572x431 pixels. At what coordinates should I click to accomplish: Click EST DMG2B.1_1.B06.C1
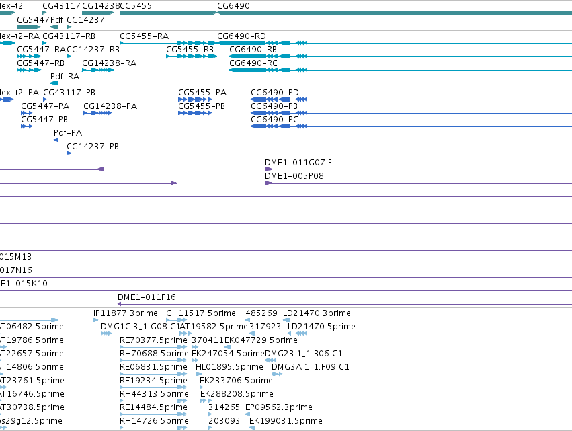[304, 354]
